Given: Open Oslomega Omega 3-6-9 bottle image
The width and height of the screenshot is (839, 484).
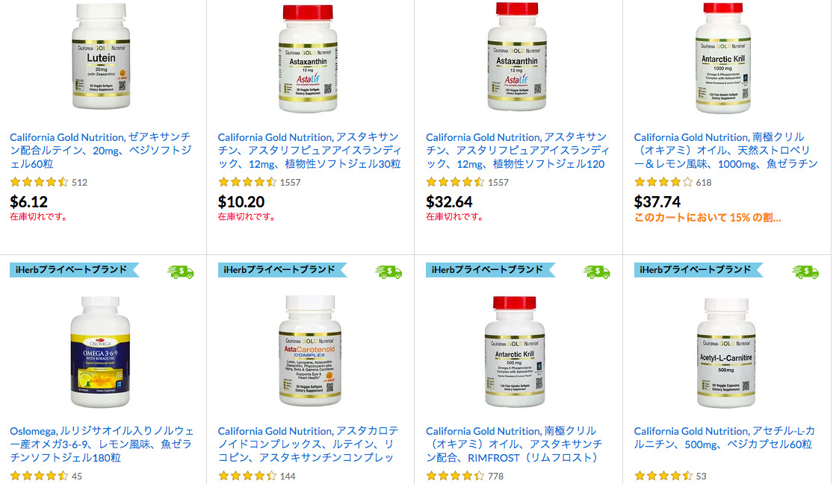Looking at the screenshot, I should click(101, 351).
